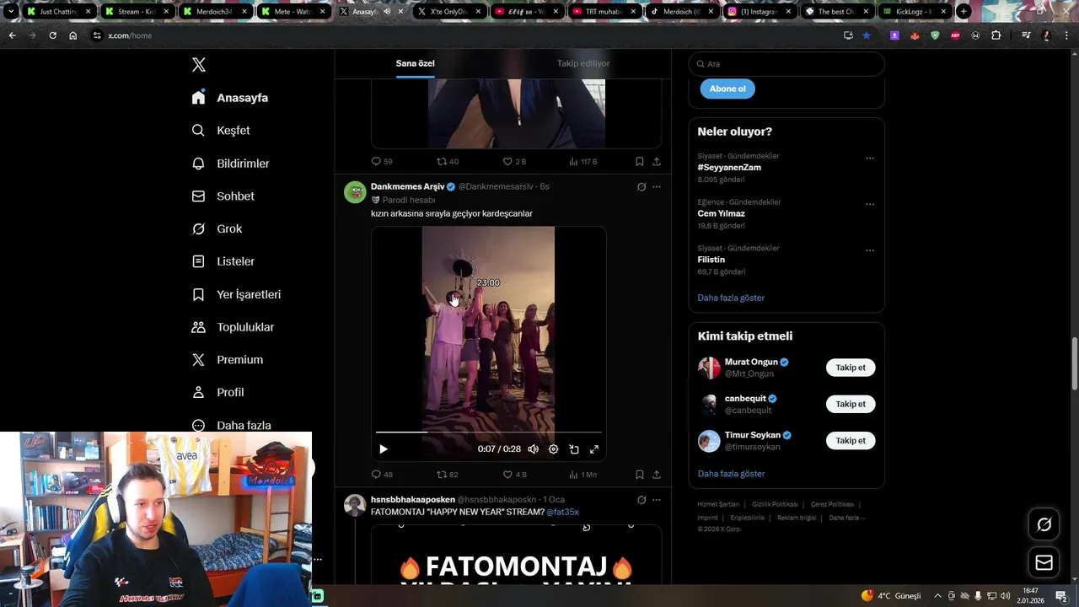This screenshot has width=1079, height=607.
Task: Click the X logo in the sidebar
Action: (x=198, y=65)
